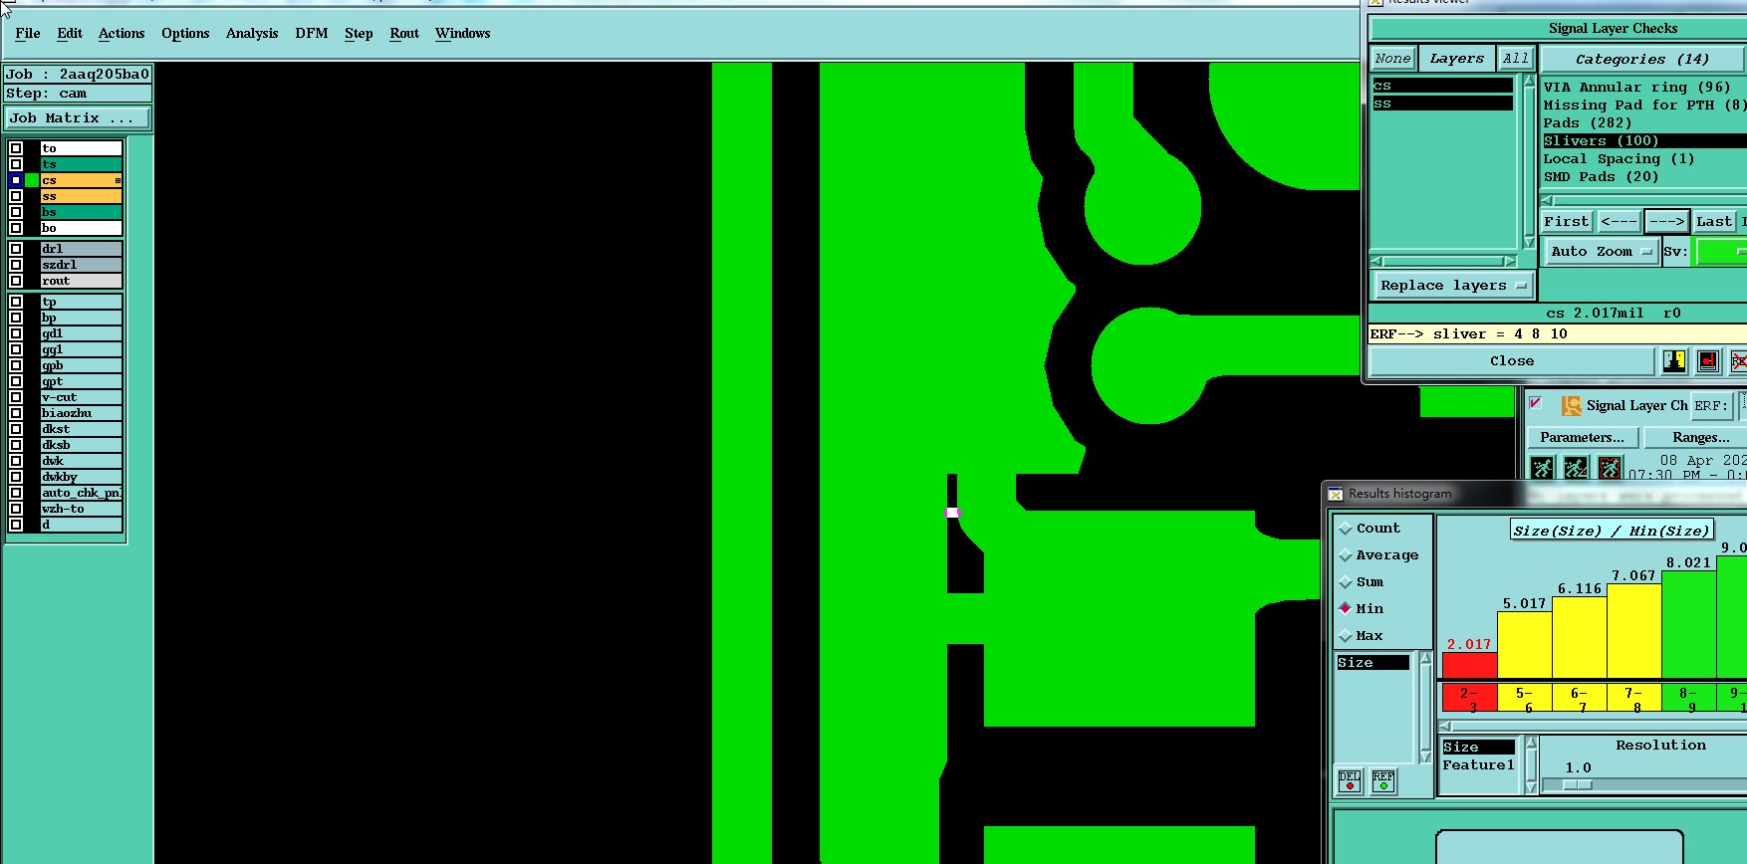Select the v-cut layer row

pyautogui.click(x=81, y=397)
